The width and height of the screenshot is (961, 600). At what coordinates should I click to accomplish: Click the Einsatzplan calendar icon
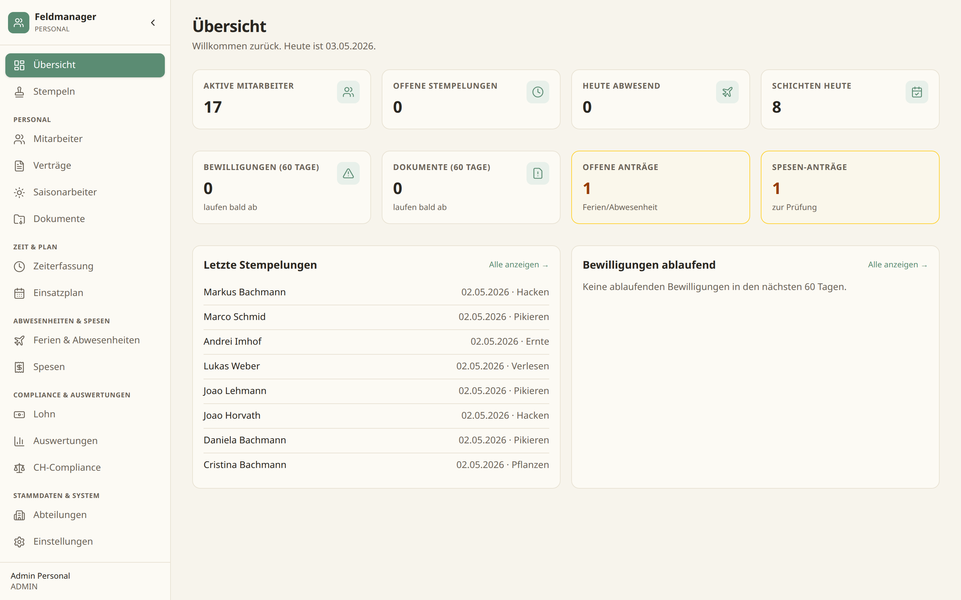(19, 293)
